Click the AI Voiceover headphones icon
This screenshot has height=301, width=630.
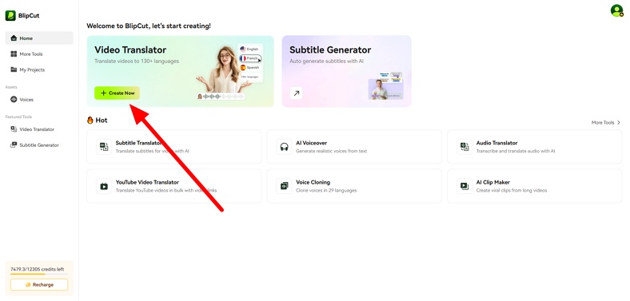[285, 146]
